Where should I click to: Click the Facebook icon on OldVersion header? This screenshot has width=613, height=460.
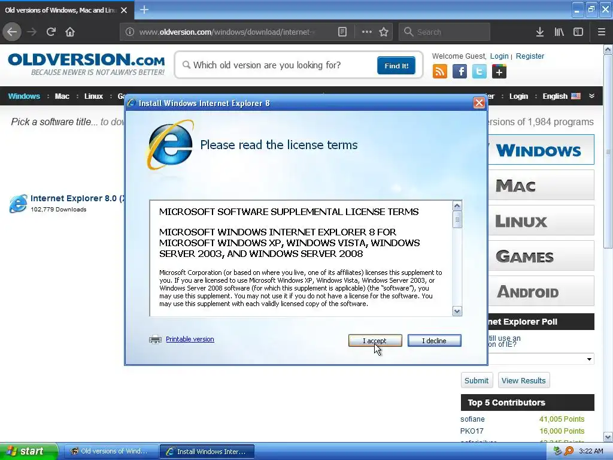point(460,72)
